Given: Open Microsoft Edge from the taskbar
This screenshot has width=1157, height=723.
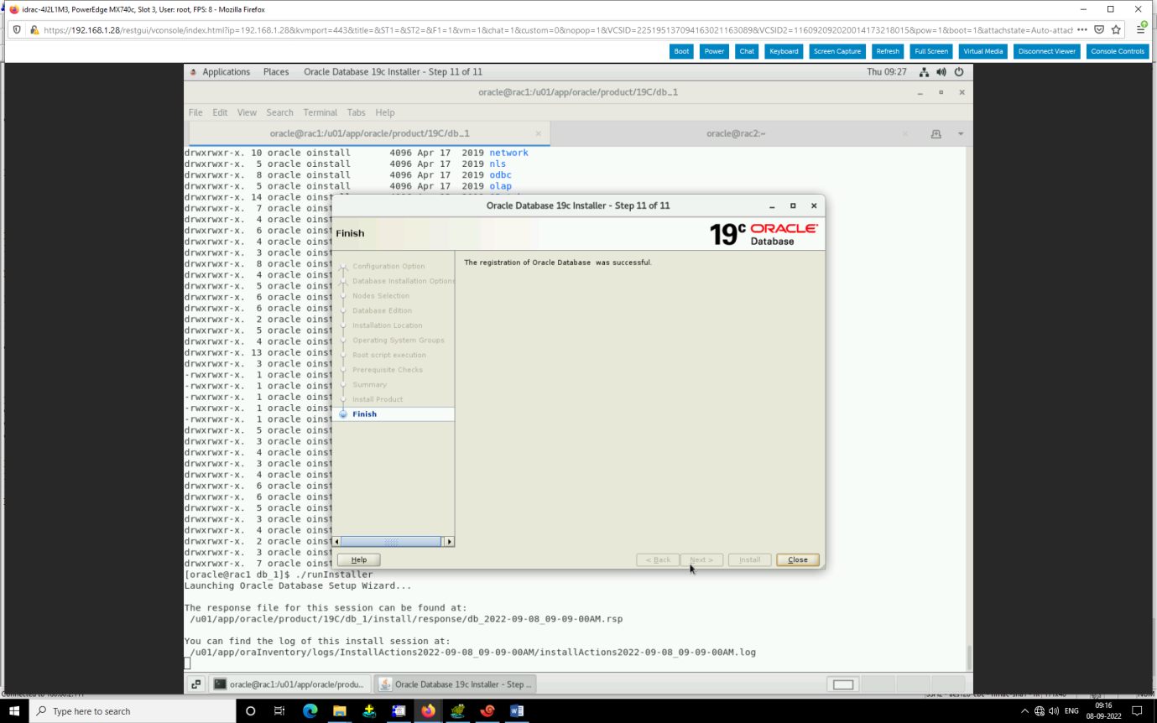Looking at the screenshot, I should pos(310,711).
